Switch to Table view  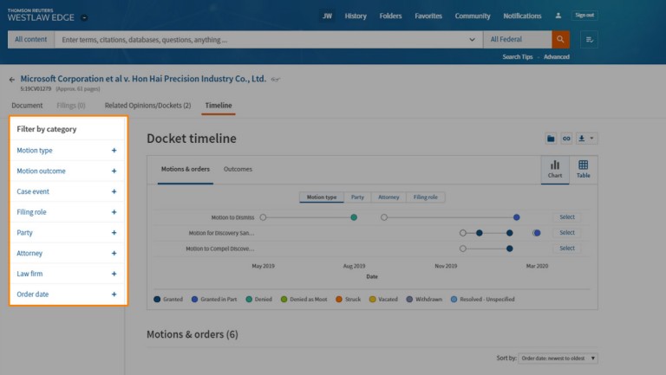pos(583,169)
